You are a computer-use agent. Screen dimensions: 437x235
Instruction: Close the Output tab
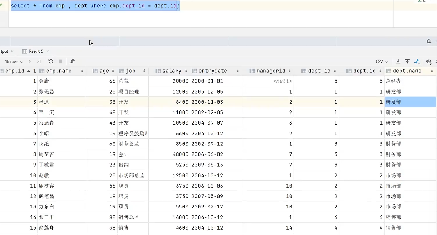coord(12,51)
